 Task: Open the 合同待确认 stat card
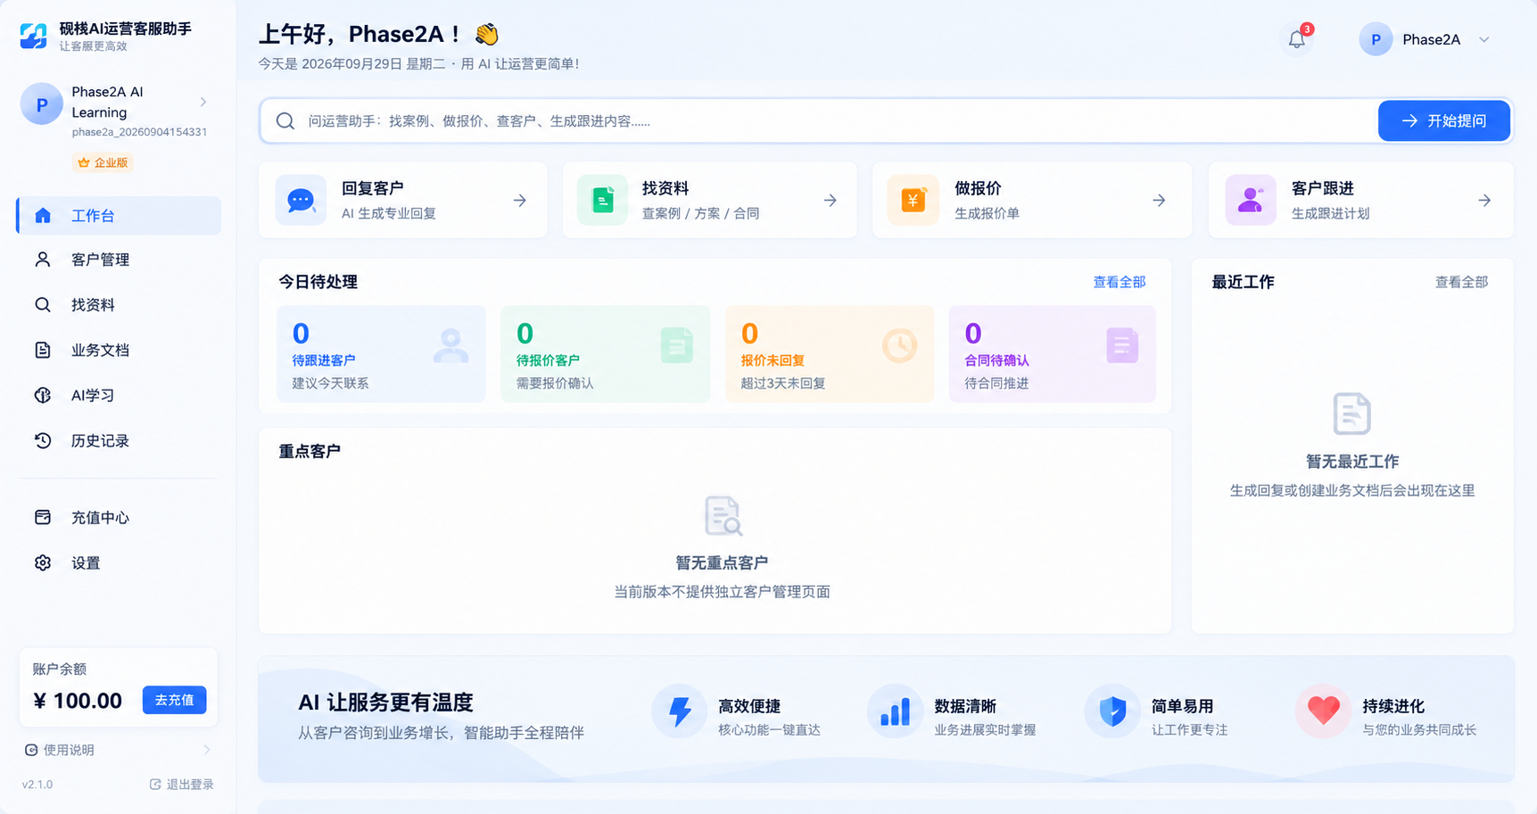(x=1053, y=354)
